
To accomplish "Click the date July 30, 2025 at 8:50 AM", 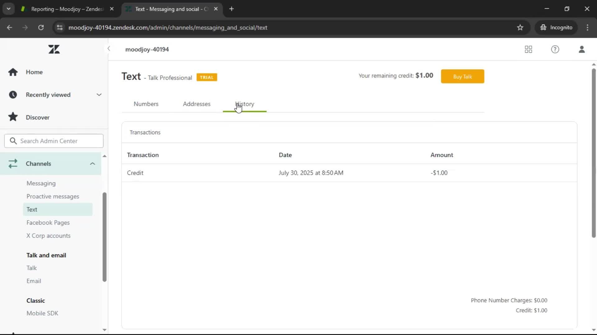I will point(311,173).
